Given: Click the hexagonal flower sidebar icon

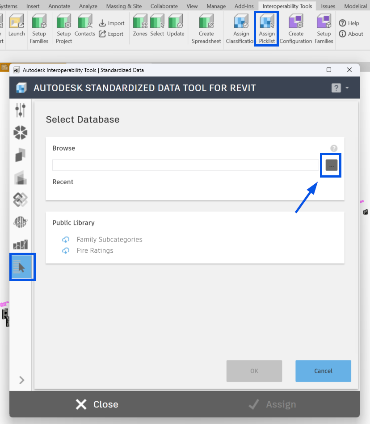Looking at the screenshot, I should [x=21, y=132].
